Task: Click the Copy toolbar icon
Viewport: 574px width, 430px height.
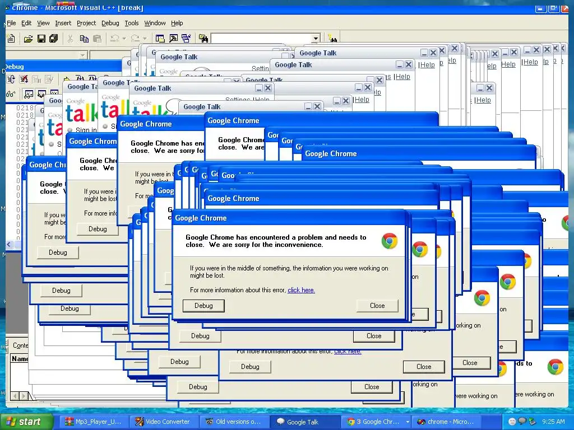Action: click(x=84, y=39)
